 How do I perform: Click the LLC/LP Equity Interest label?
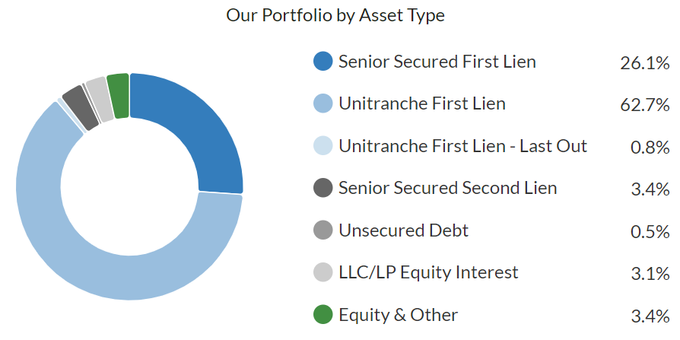coord(428,272)
